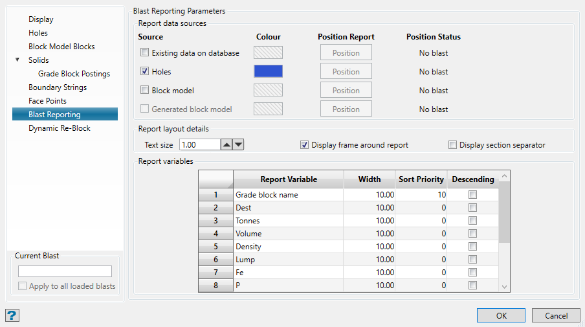Enable Block model data source
This screenshot has width=585, height=327.
point(145,91)
